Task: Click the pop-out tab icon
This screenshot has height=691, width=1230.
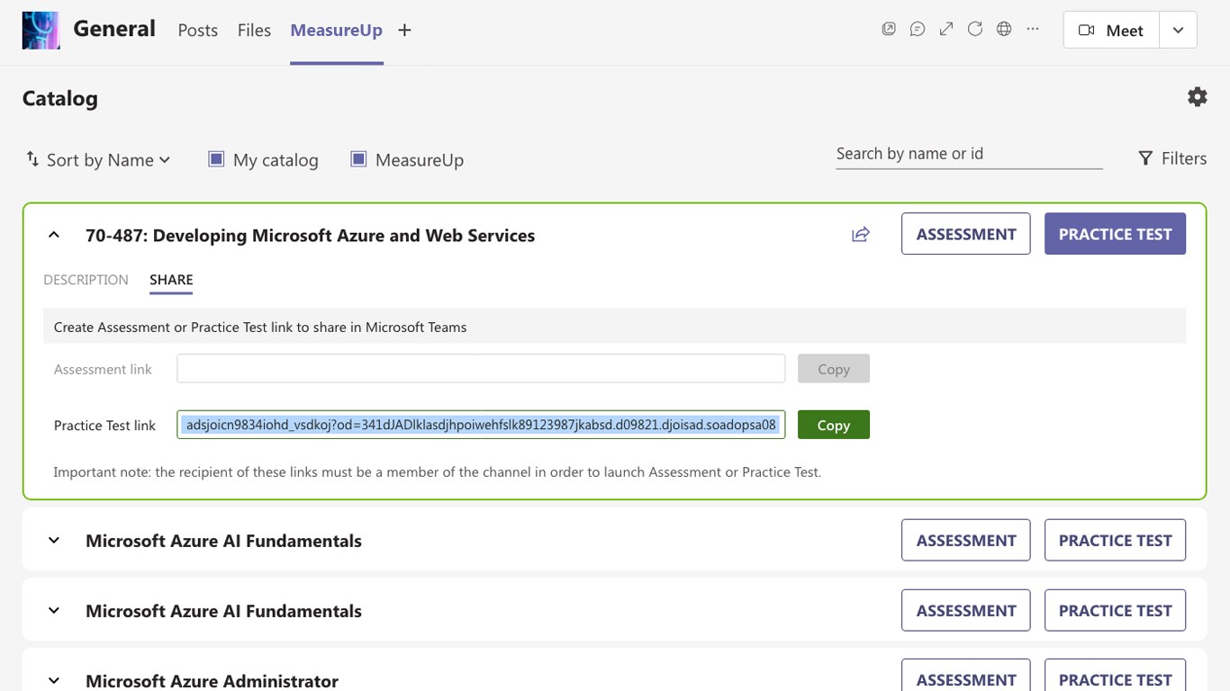Action: click(x=889, y=30)
